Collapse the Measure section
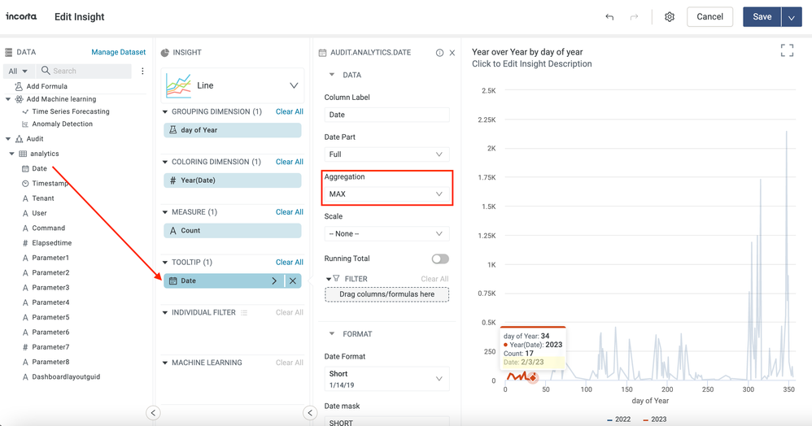Screen dimensions: 812x426 click(x=165, y=212)
